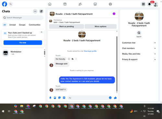
Task: Open the View buyer profile link
Action: pos(90,51)
